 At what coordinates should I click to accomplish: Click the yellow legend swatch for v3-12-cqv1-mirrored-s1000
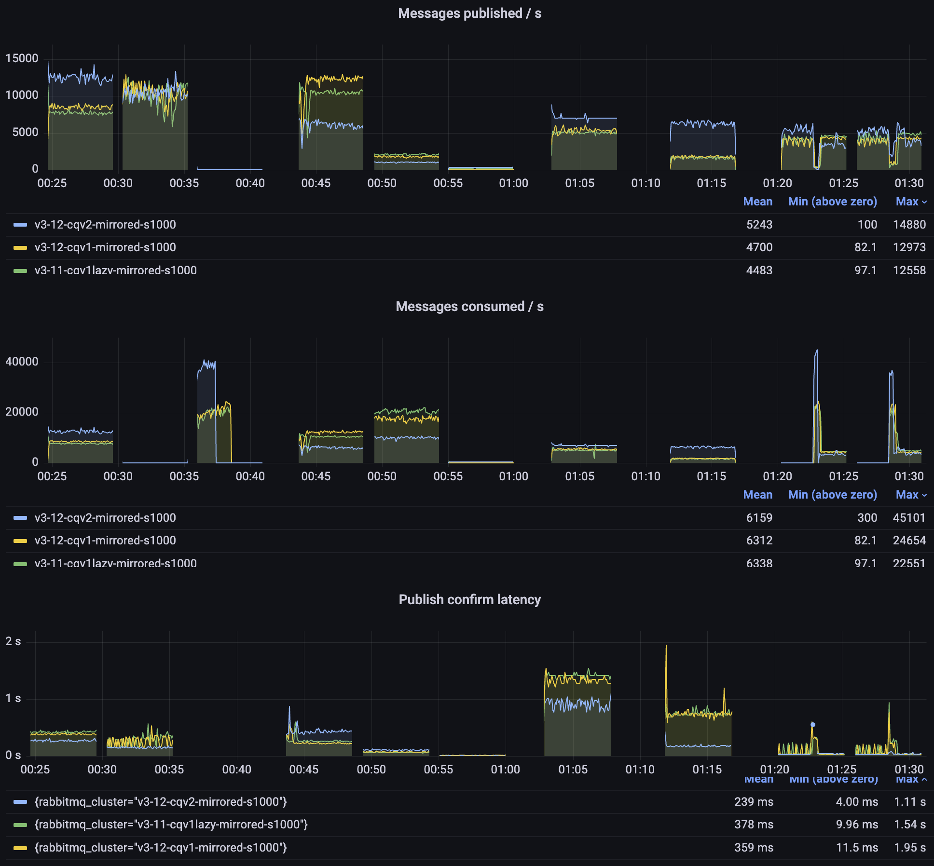pyautogui.click(x=20, y=247)
